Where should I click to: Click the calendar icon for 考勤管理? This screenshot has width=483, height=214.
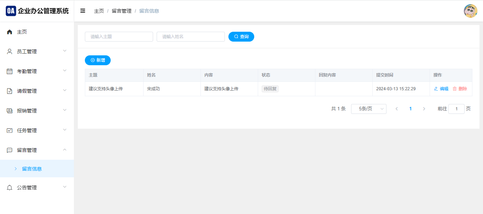[10, 71]
